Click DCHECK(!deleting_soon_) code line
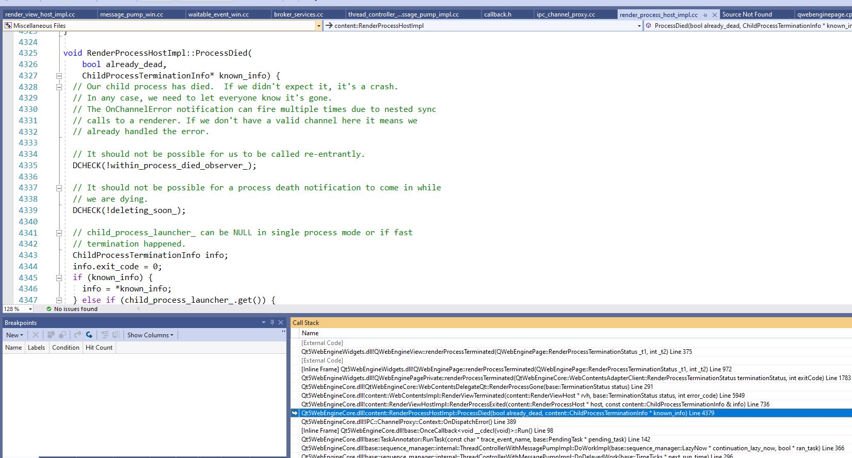This screenshot has width=852, height=458. pyautogui.click(x=129, y=210)
